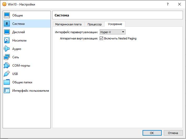This screenshot has height=139, width=186.
Task: Select the COM-порты serial port icon
Action: pos(7,66)
